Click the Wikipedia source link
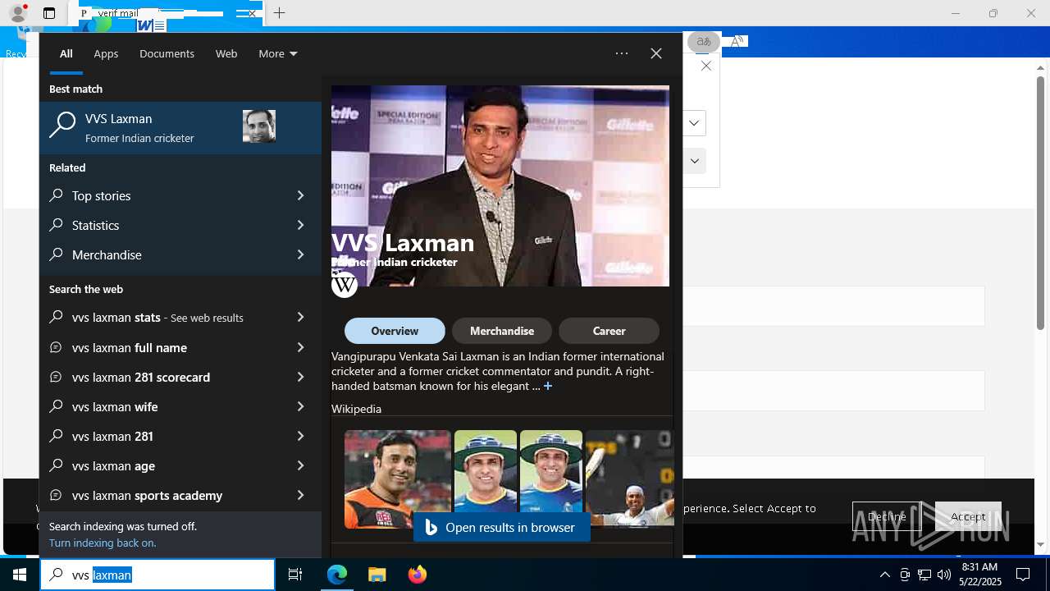The width and height of the screenshot is (1050, 591). click(x=356, y=409)
